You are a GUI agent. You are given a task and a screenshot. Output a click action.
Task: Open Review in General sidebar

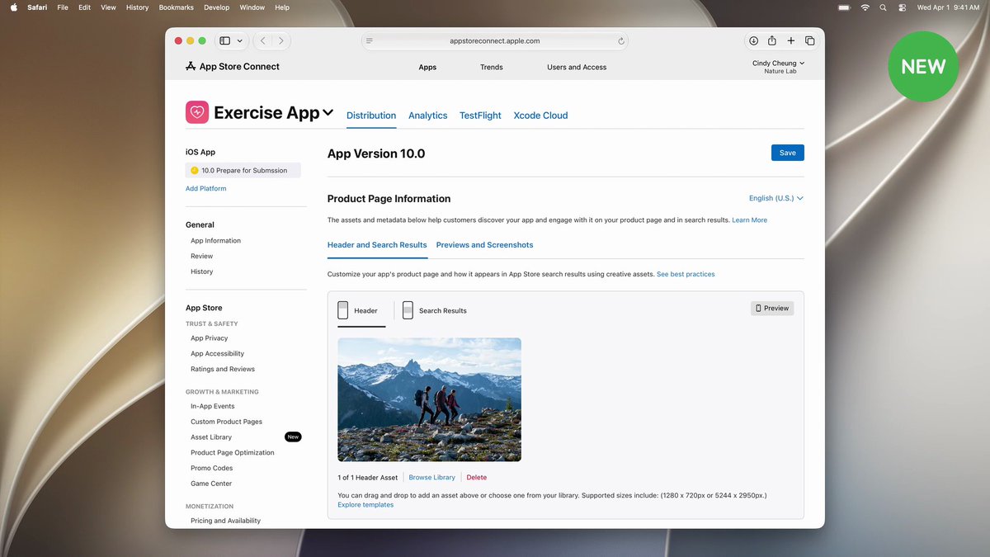coord(202,256)
